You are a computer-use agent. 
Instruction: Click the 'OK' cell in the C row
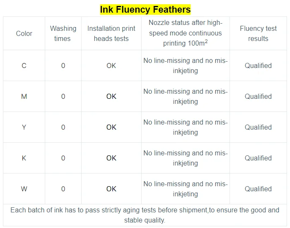(x=111, y=65)
